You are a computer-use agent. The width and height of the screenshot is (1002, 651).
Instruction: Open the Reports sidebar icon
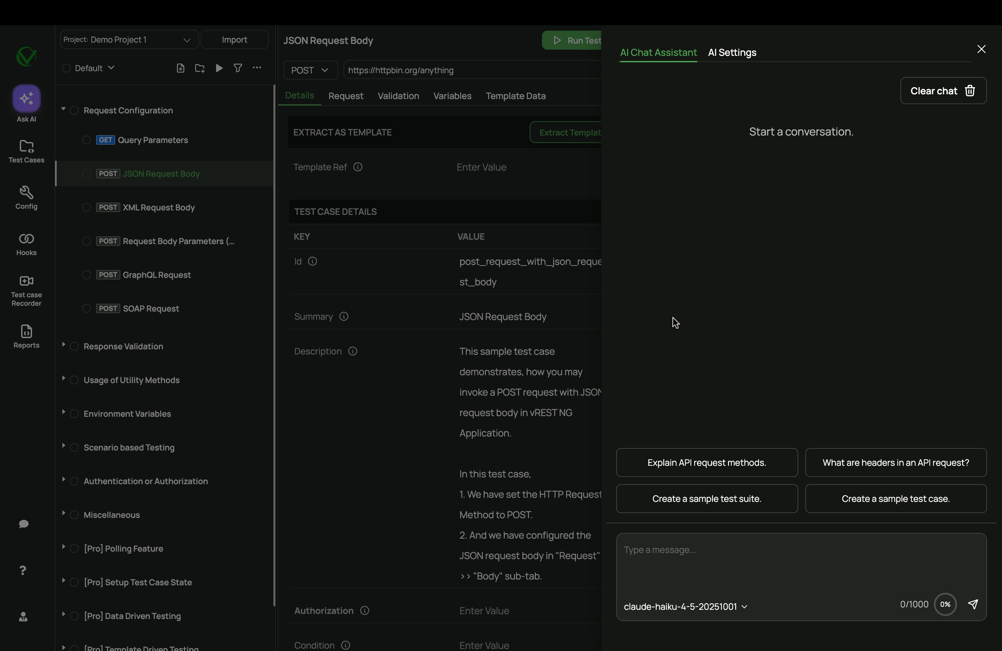pos(26,331)
